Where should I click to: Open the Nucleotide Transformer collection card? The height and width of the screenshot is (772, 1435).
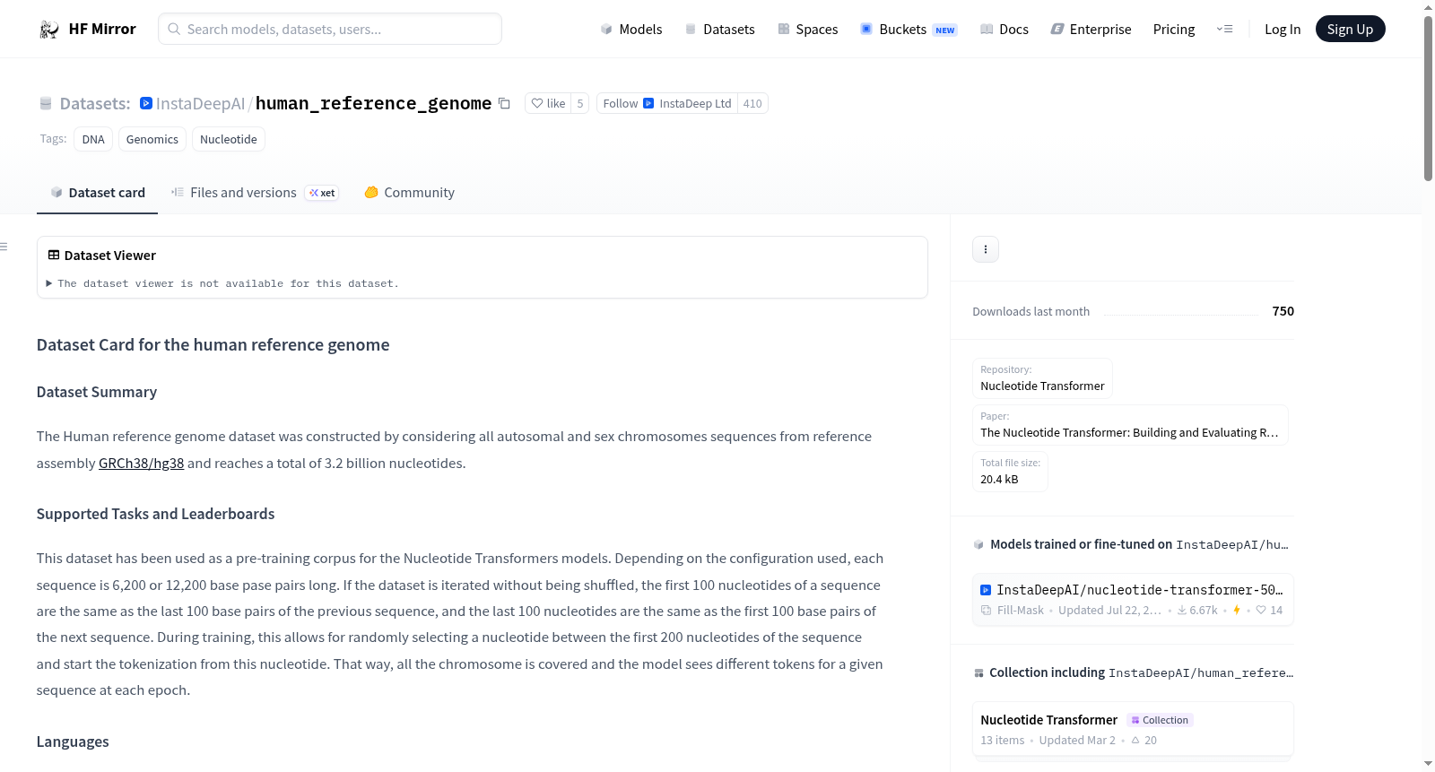point(1133,729)
